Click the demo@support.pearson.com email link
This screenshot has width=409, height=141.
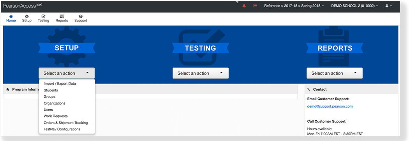pos(330,106)
